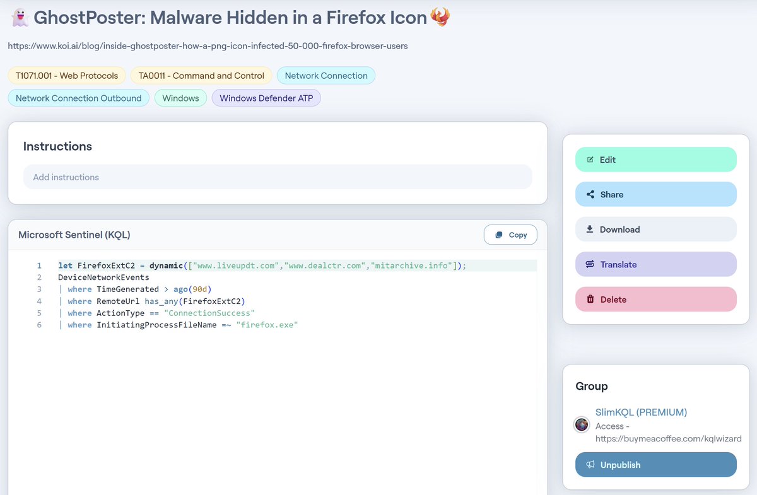Click the copy icon on the KQL block
757x495 pixels.
(498, 234)
